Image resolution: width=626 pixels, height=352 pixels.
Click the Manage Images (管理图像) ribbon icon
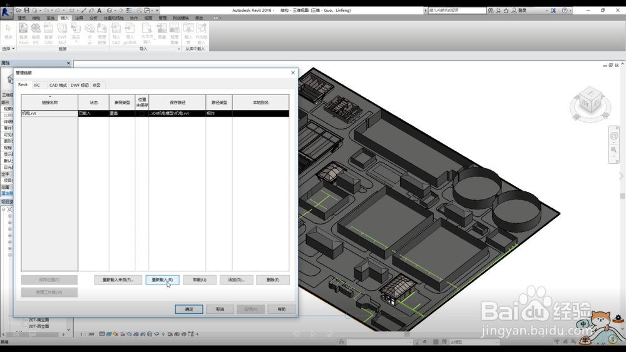[175, 34]
